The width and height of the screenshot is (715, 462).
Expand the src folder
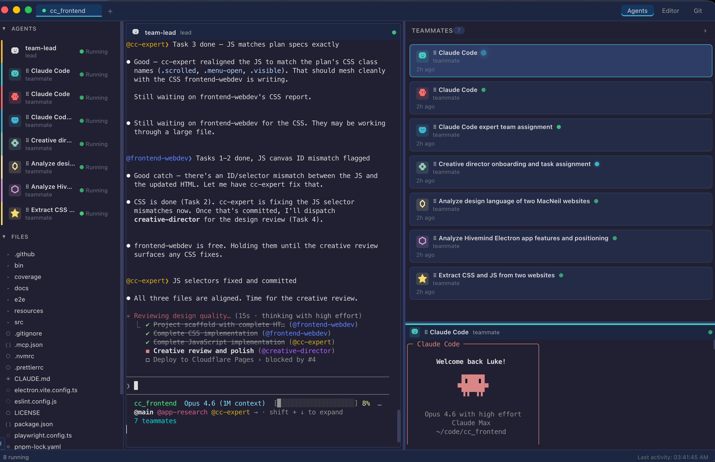click(8, 322)
